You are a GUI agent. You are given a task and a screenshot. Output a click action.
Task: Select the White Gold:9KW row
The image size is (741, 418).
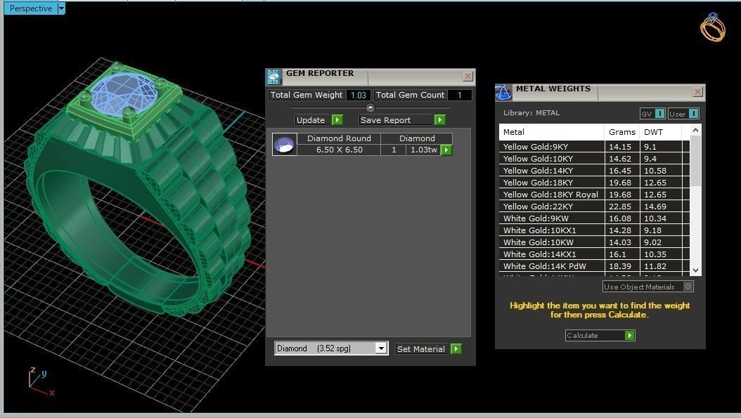coord(594,218)
